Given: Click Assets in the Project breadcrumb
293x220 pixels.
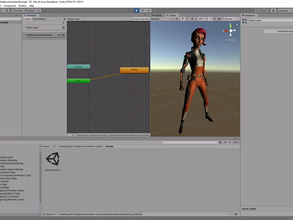Looking at the screenshot, I should [x=46, y=146].
